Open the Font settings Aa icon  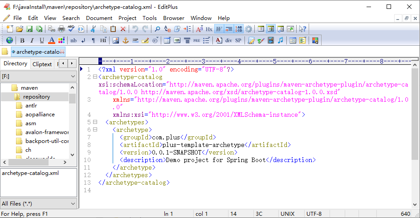199,29
